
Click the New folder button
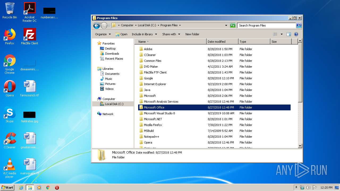[x=192, y=34]
